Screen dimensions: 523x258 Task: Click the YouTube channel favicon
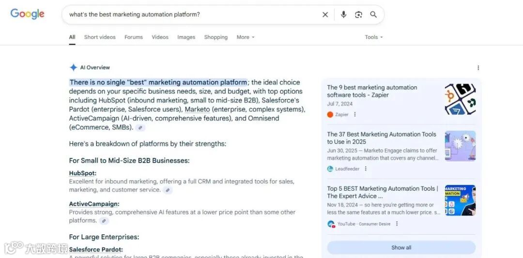click(x=331, y=224)
